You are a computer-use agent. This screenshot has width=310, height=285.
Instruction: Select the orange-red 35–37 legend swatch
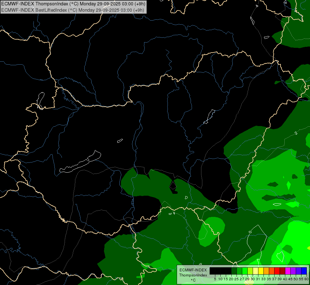[272, 271]
